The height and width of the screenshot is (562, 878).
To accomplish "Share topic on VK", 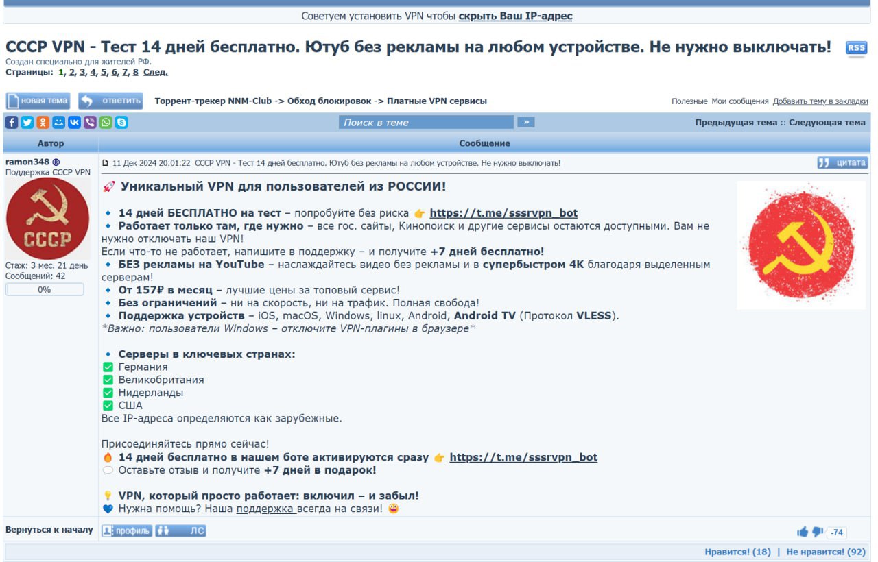I will pos(75,122).
